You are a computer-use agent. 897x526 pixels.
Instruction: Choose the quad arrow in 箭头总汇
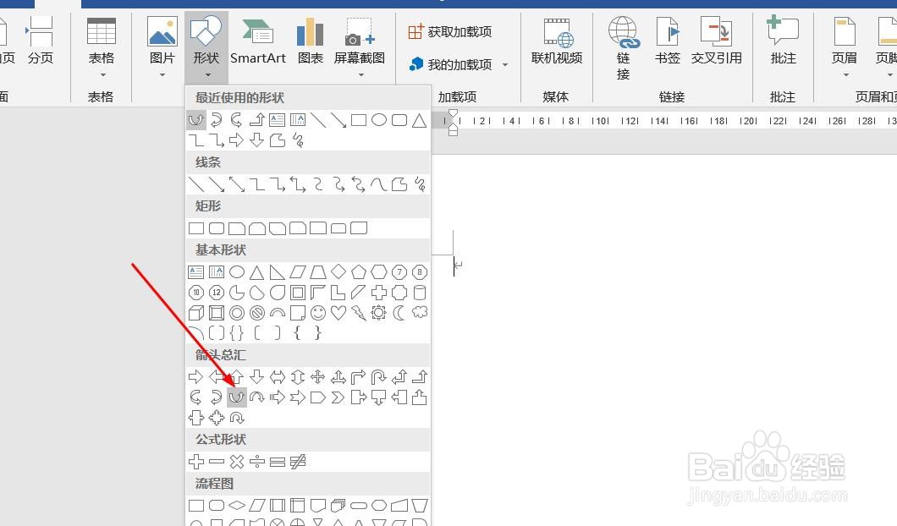[x=318, y=377]
